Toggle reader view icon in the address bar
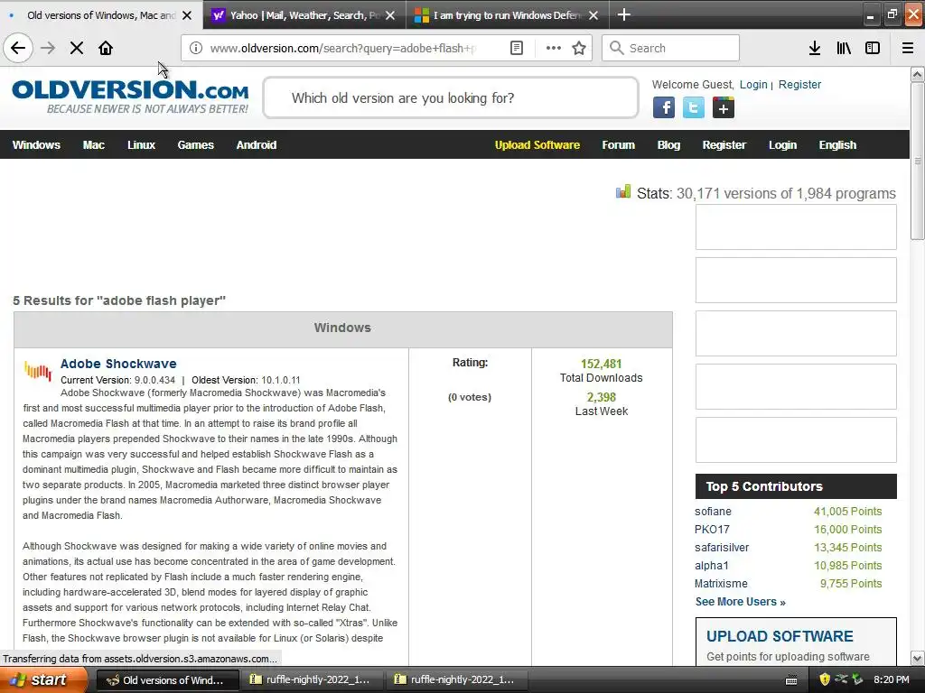This screenshot has width=925, height=693. click(516, 48)
